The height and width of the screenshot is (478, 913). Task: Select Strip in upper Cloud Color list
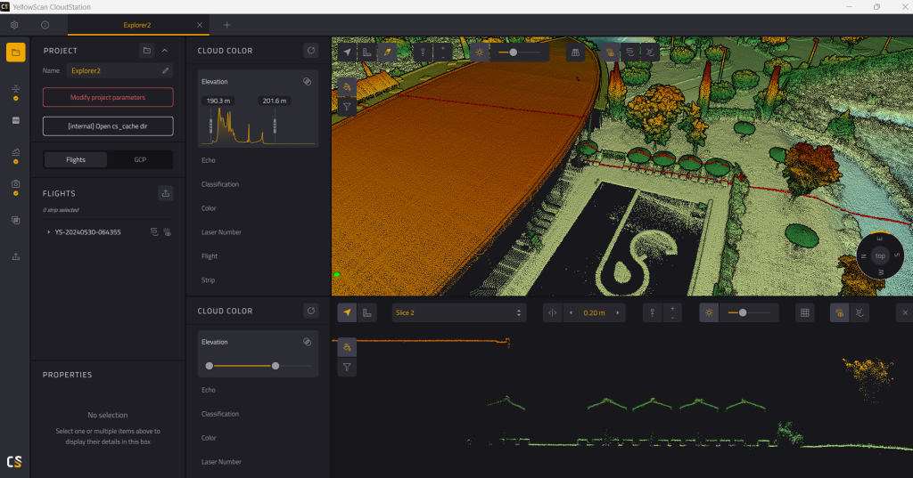pos(208,280)
